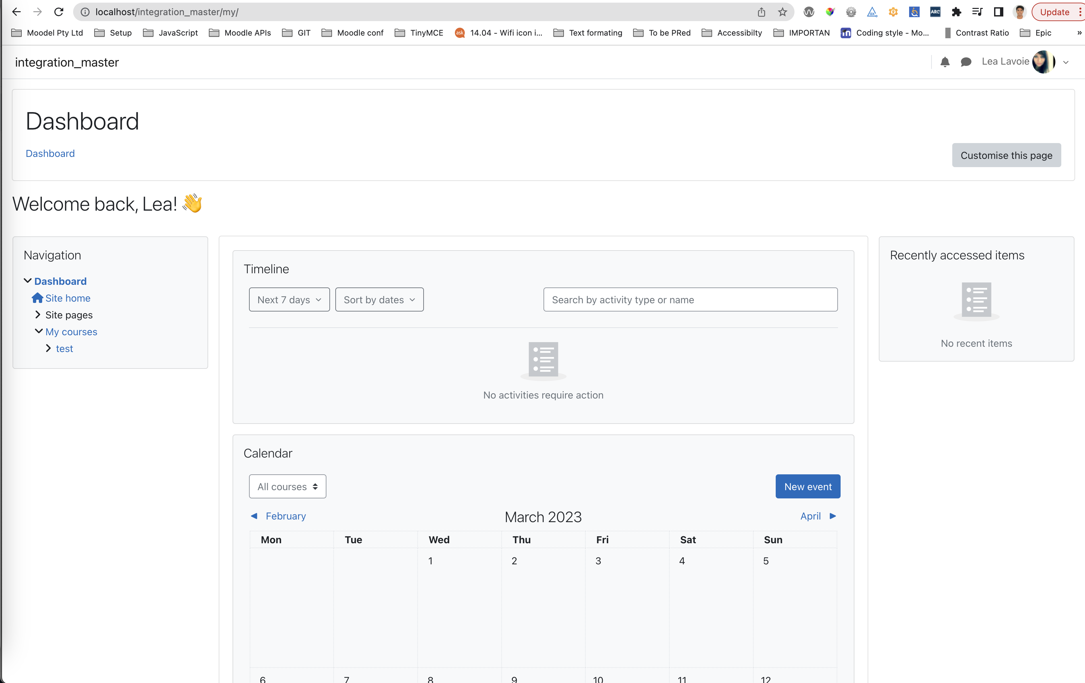Expand the test course chevron
The width and height of the screenshot is (1085, 683).
48,348
